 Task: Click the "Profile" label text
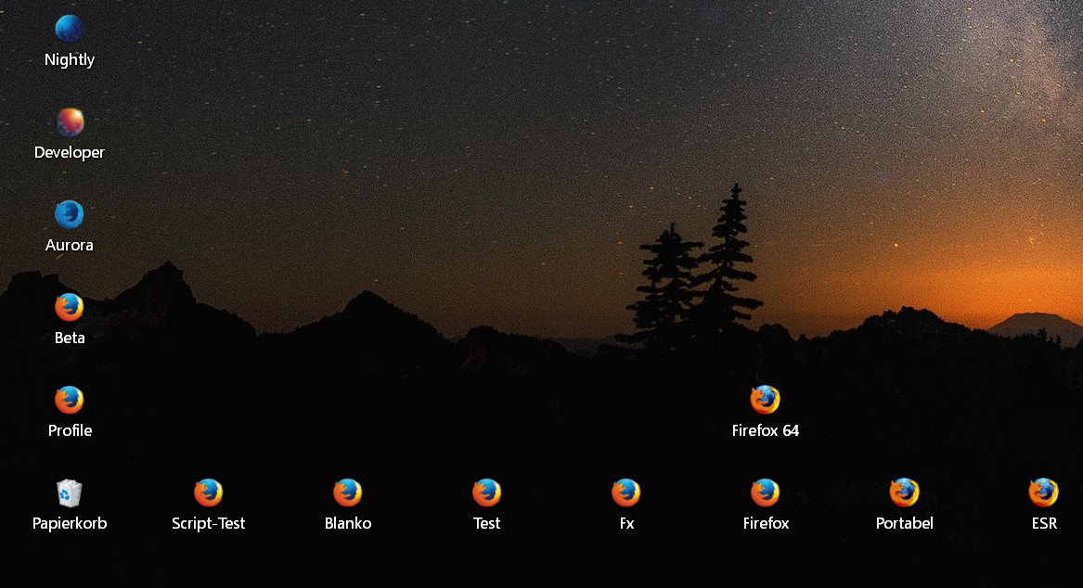(69, 430)
